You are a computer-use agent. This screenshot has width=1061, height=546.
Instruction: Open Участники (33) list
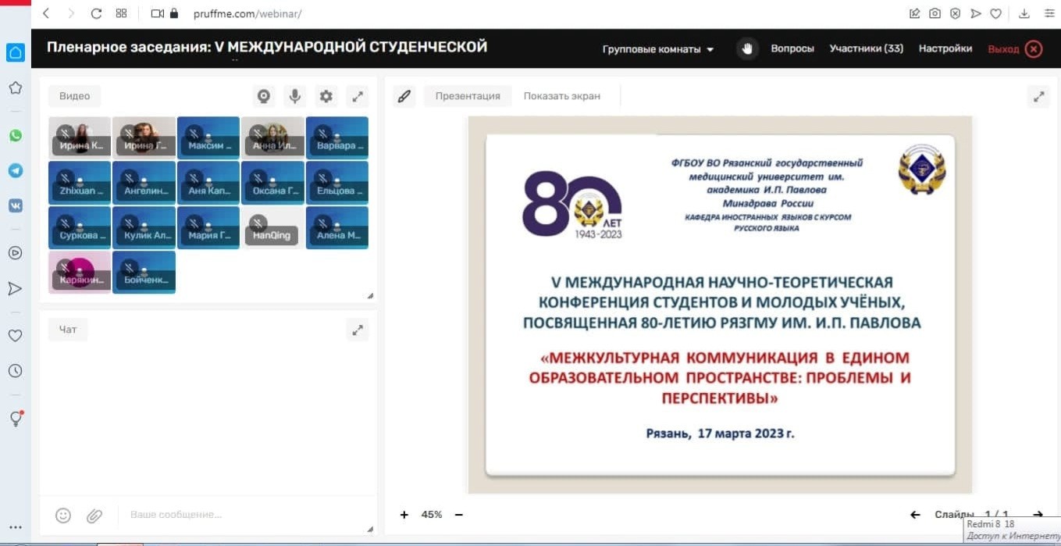coord(864,48)
